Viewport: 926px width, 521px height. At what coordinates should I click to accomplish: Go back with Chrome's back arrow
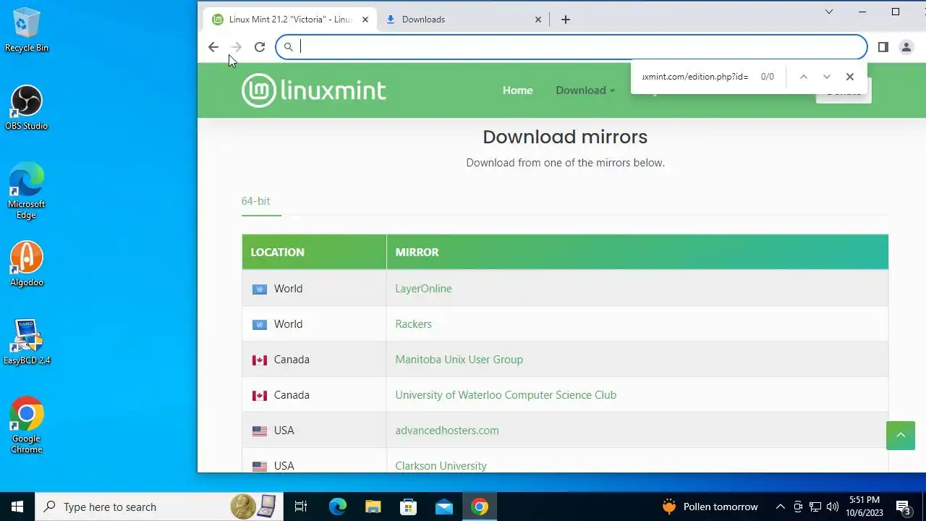tap(213, 47)
